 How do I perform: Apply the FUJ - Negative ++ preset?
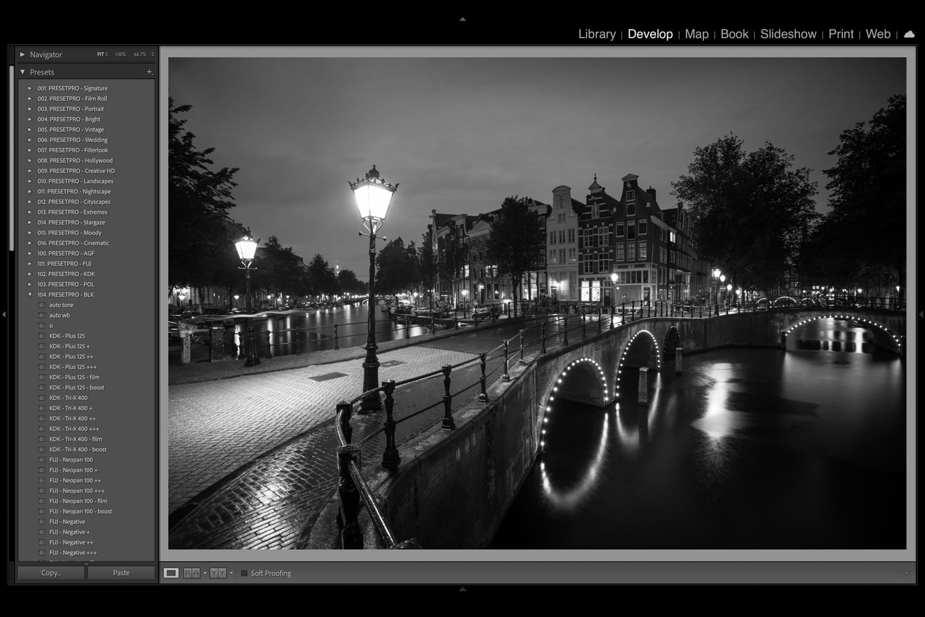coord(72,543)
